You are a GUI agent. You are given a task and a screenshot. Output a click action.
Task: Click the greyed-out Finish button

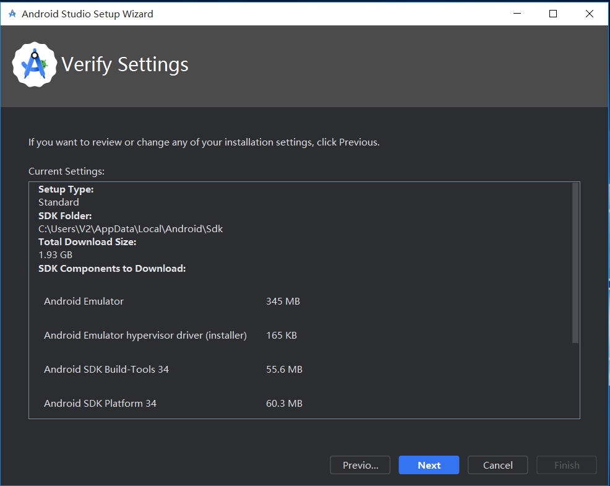click(567, 465)
